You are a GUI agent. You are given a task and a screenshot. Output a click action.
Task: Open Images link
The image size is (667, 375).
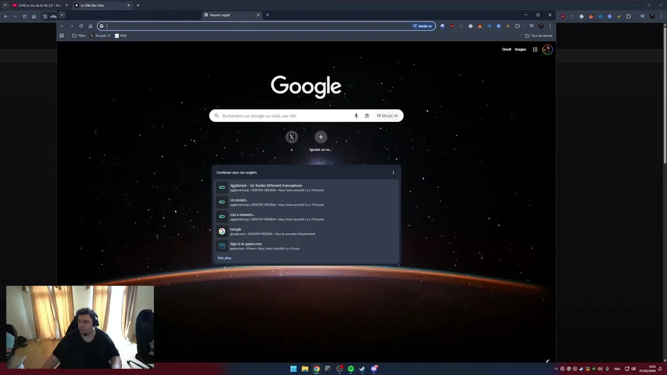(521, 49)
